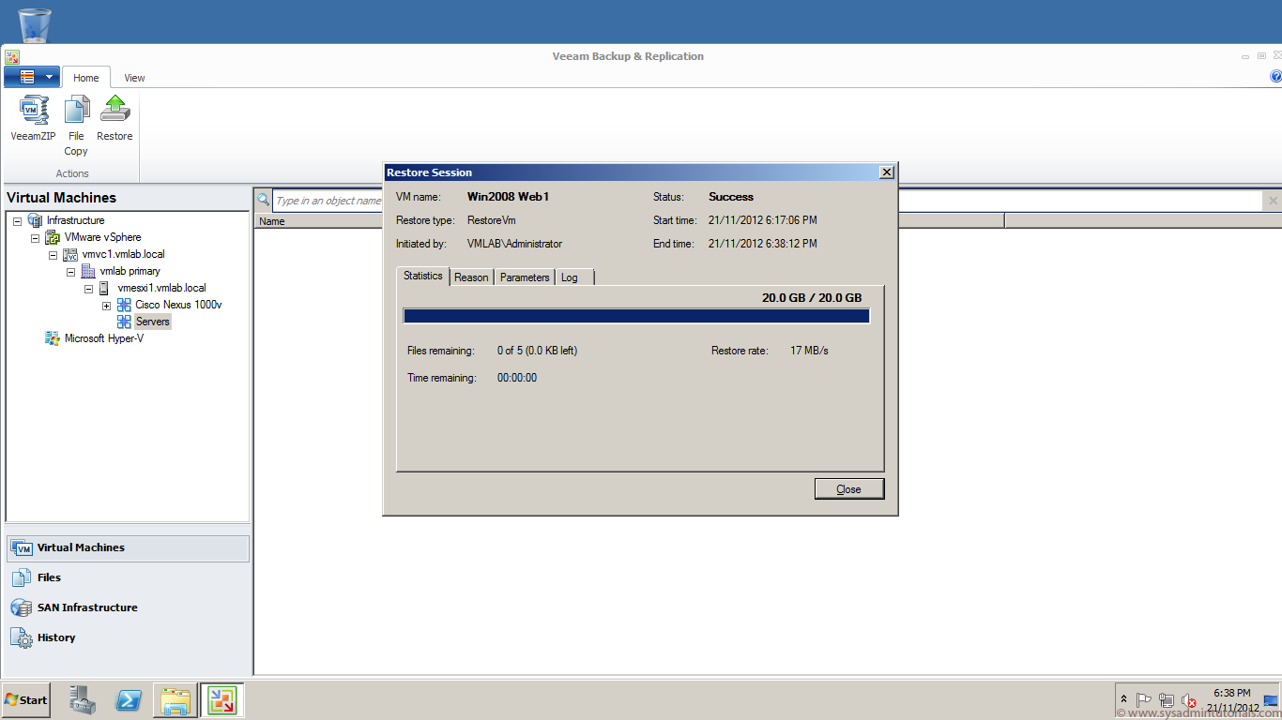This screenshot has width=1282, height=720.
Task: Click the vCenter server icon
Action: pos(70,254)
